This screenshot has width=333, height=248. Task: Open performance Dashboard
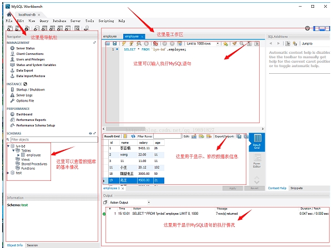pos(24,114)
